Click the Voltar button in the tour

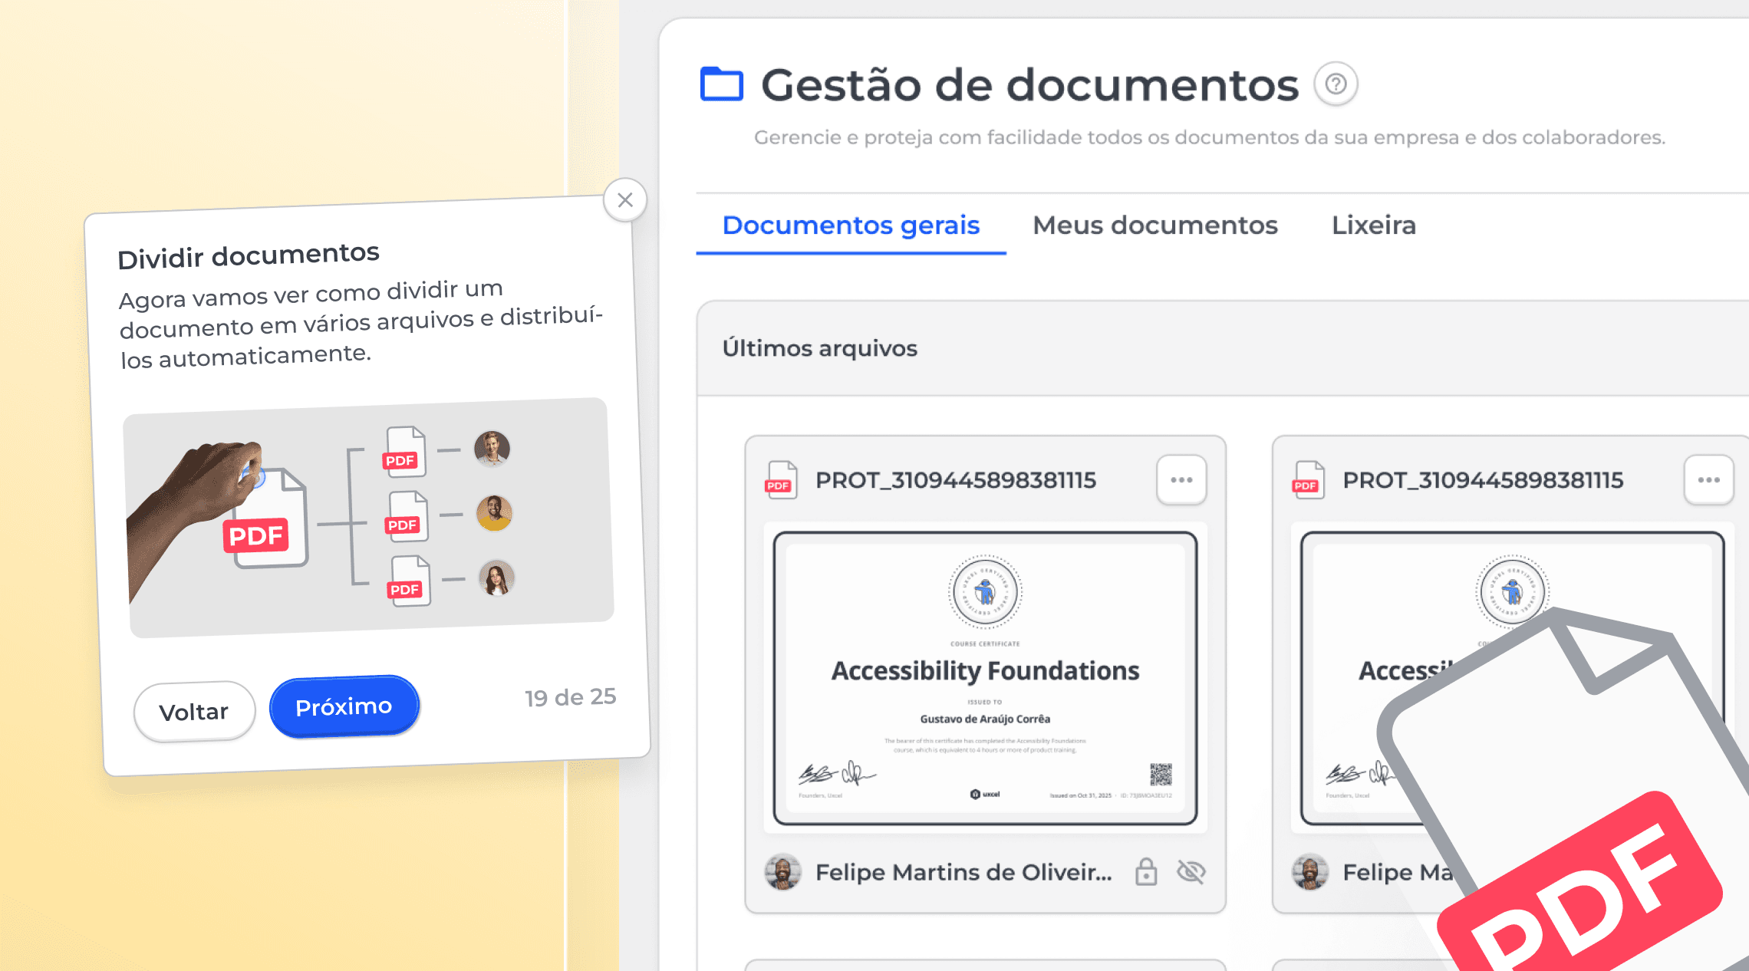(x=194, y=712)
